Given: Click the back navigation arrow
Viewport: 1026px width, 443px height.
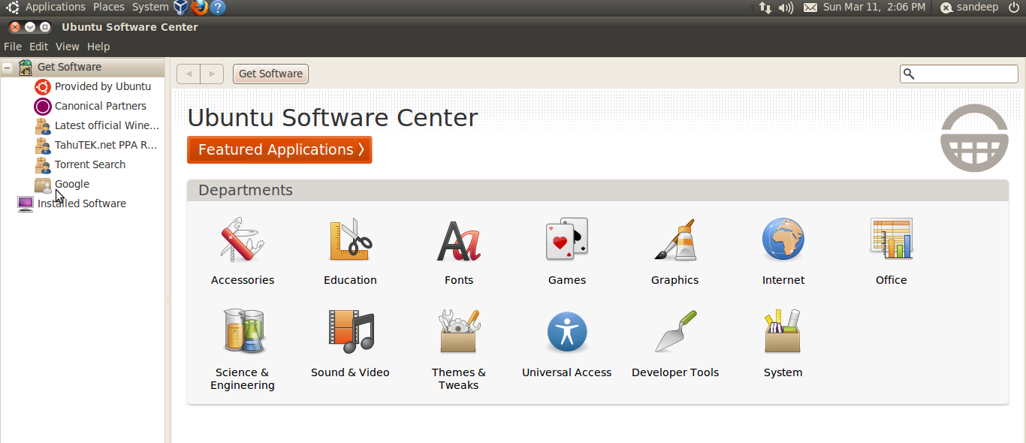Looking at the screenshot, I should [189, 74].
